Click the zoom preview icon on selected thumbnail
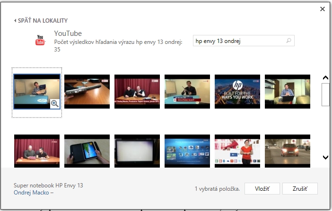 pyautogui.click(x=55, y=104)
